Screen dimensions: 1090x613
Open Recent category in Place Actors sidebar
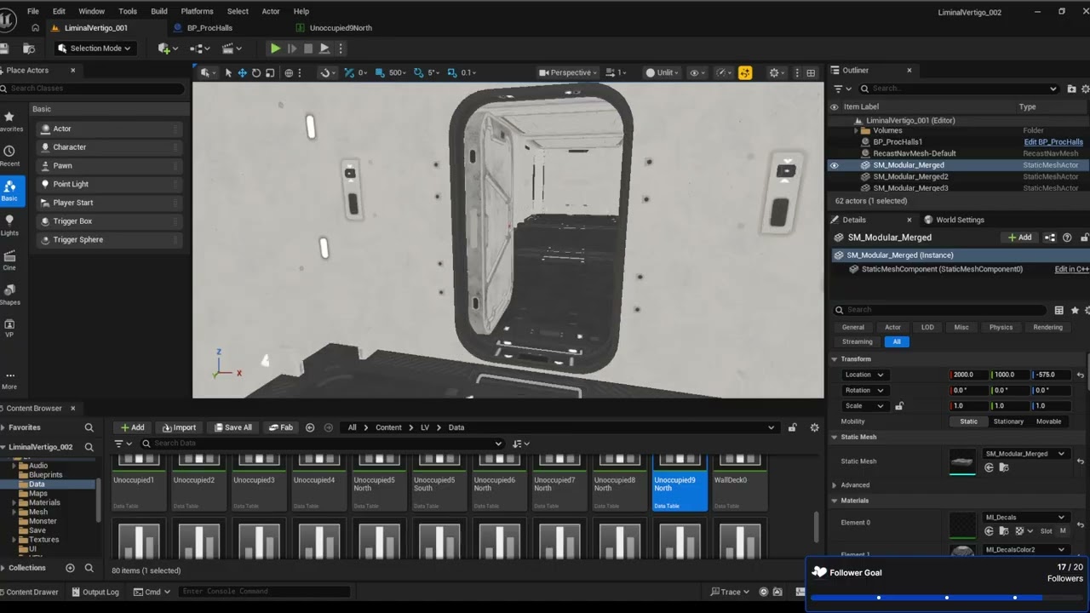pyautogui.click(x=9, y=156)
